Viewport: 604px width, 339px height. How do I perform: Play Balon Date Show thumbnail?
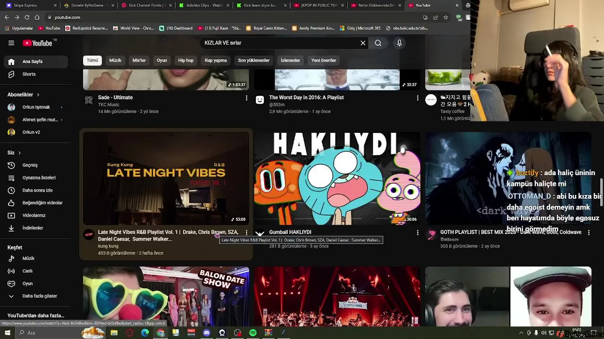coord(166,297)
